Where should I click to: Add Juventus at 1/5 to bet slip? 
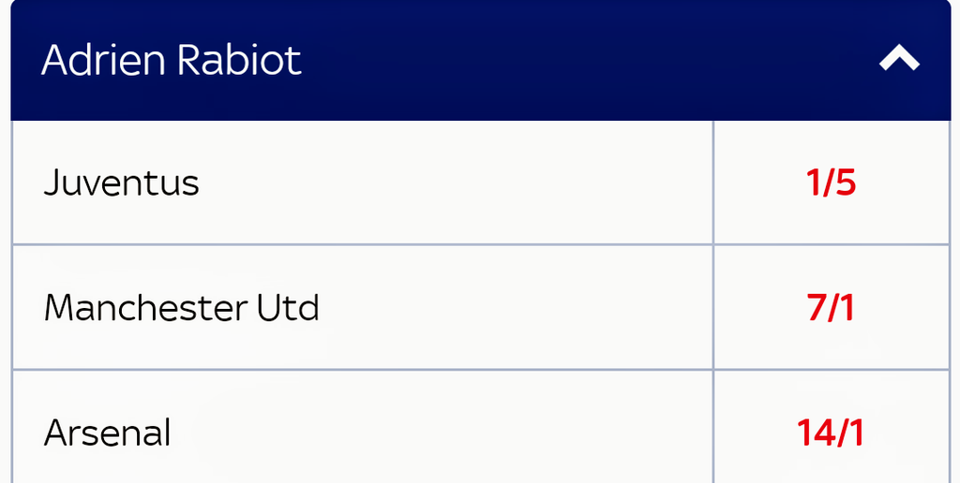[832, 183]
